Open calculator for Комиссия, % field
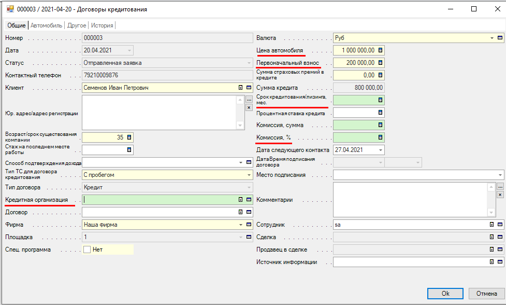The image size is (506, 305). pyautogui.click(x=380, y=137)
